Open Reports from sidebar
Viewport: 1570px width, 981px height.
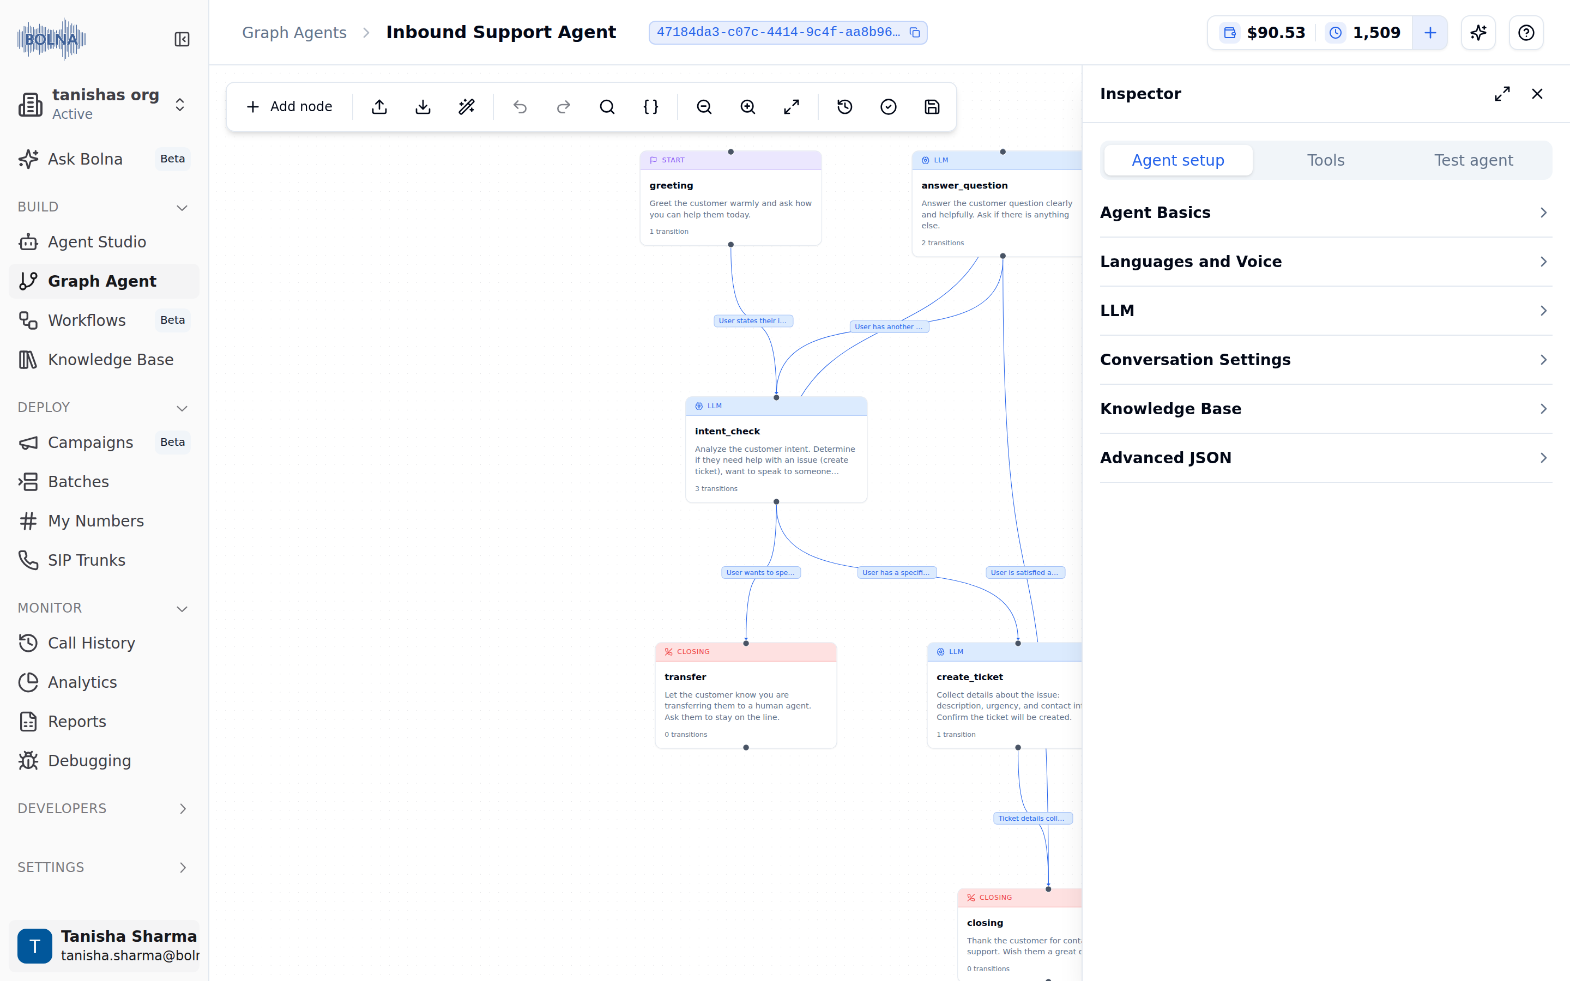[104, 722]
